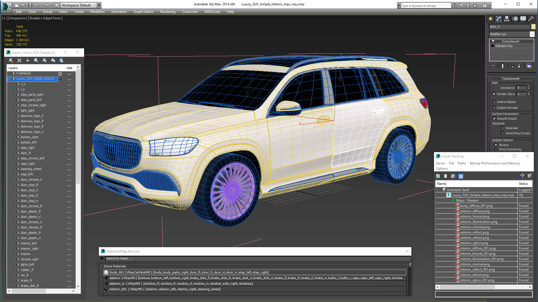Viewport: 538px width, 302px height.
Task: Enable Isoline Display checkbox
Action: point(494,102)
